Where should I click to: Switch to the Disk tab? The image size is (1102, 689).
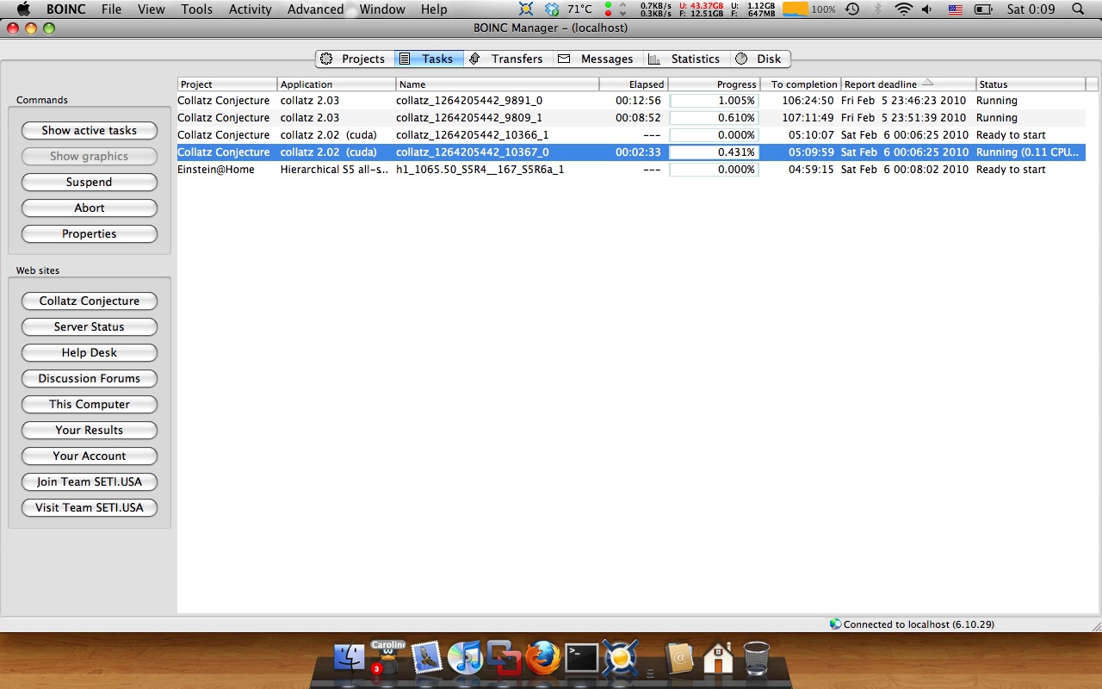click(760, 59)
